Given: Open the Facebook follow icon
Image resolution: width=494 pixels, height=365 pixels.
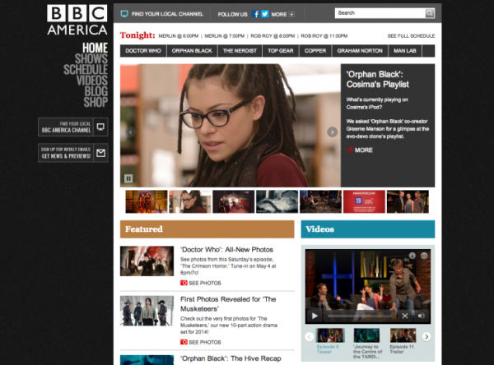Looking at the screenshot, I should pyautogui.click(x=255, y=14).
